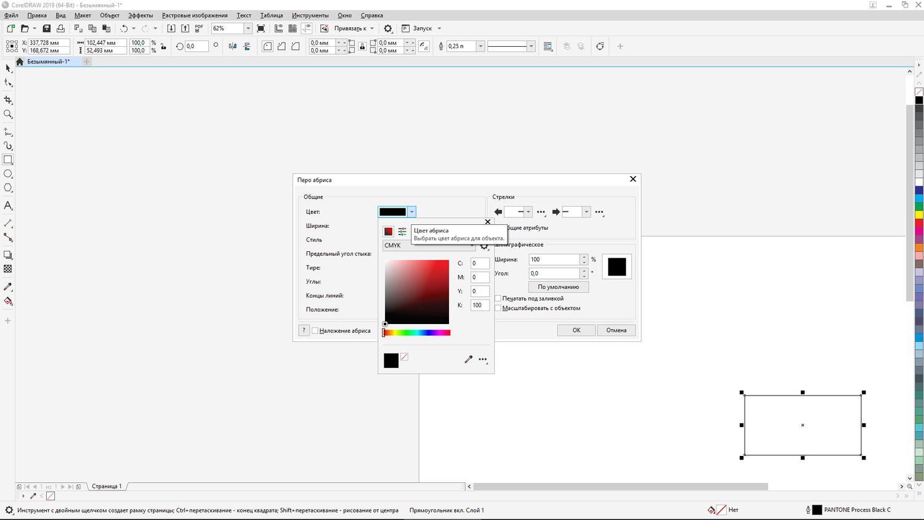
Task: Click the eyedropper in color picker popup
Action: (x=468, y=359)
